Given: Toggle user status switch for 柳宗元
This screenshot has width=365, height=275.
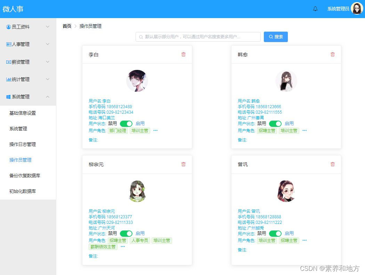Looking at the screenshot, I should [x=126, y=234].
